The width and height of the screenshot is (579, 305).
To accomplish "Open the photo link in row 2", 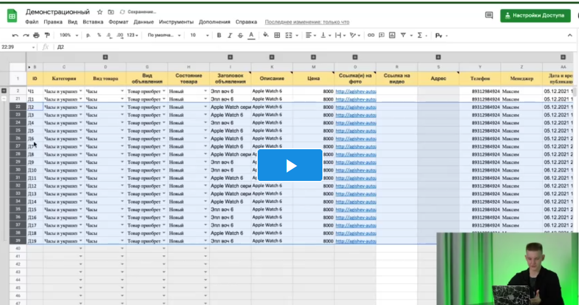I will click(x=356, y=91).
